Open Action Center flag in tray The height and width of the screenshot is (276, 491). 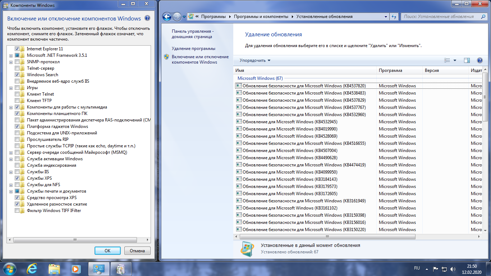(x=435, y=269)
